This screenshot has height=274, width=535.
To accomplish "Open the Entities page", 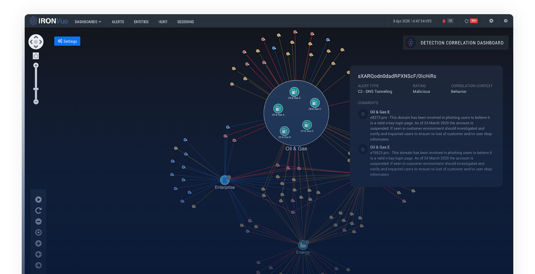I will coord(141,22).
